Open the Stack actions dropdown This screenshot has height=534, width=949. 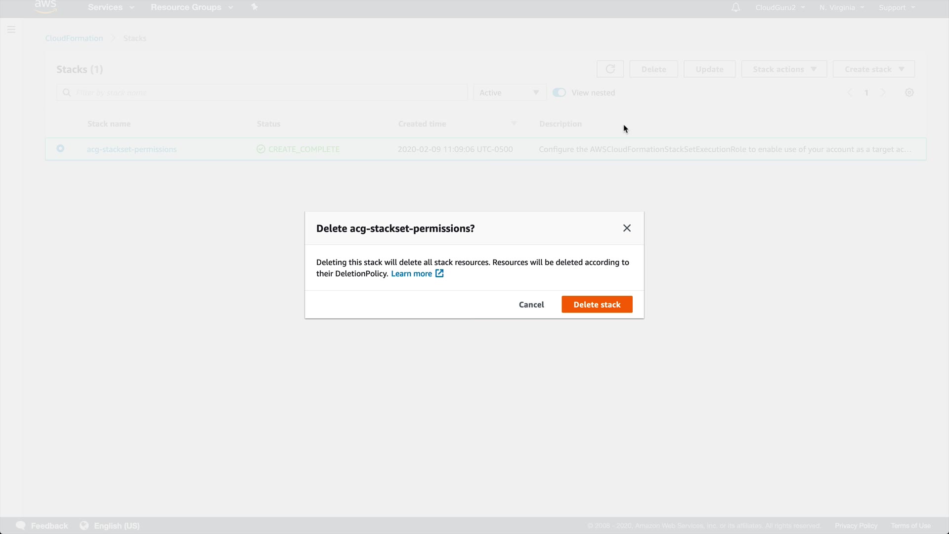(784, 69)
